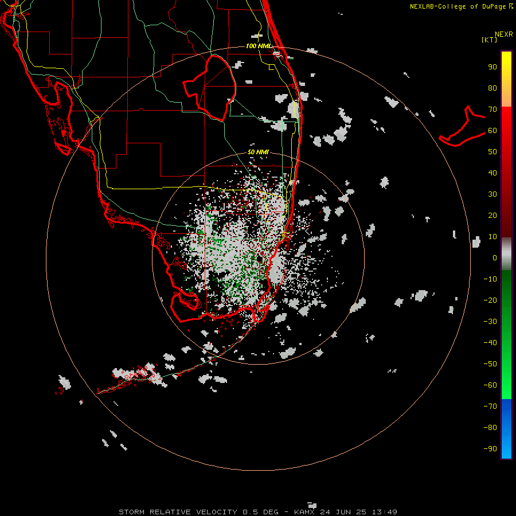Pick the gray zero-velocity segment of the color bar
The width and height of the screenshot is (516, 516).
click(x=506, y=254)
